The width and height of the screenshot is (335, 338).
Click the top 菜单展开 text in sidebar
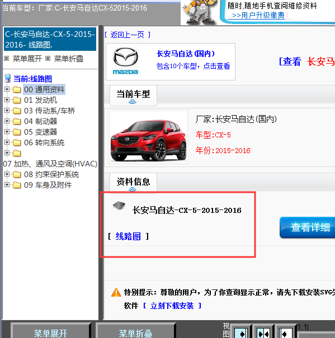tap(27, 59)
